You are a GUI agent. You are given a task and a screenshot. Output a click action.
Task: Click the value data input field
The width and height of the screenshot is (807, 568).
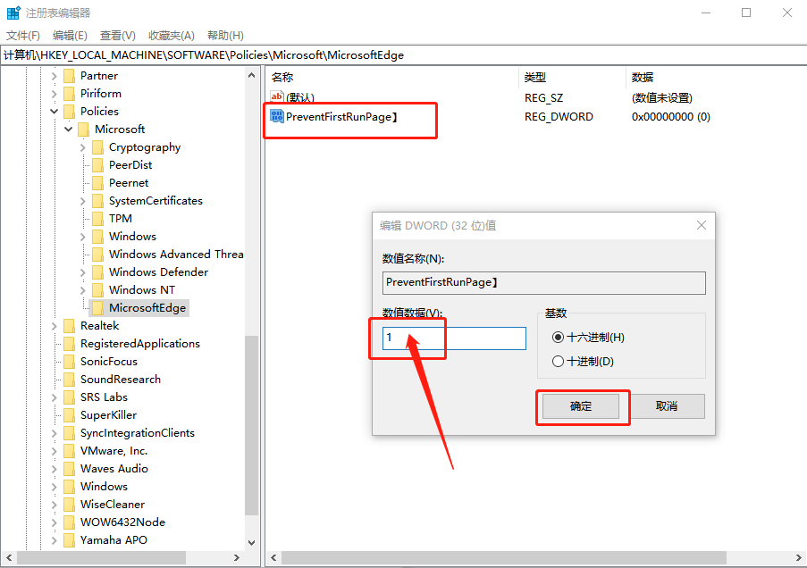point(454,338)
